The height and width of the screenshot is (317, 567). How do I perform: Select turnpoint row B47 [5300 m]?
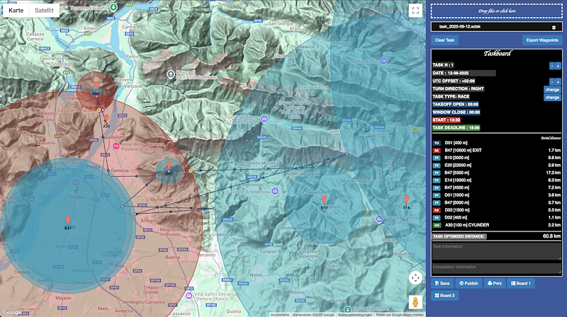coord(497,173)
